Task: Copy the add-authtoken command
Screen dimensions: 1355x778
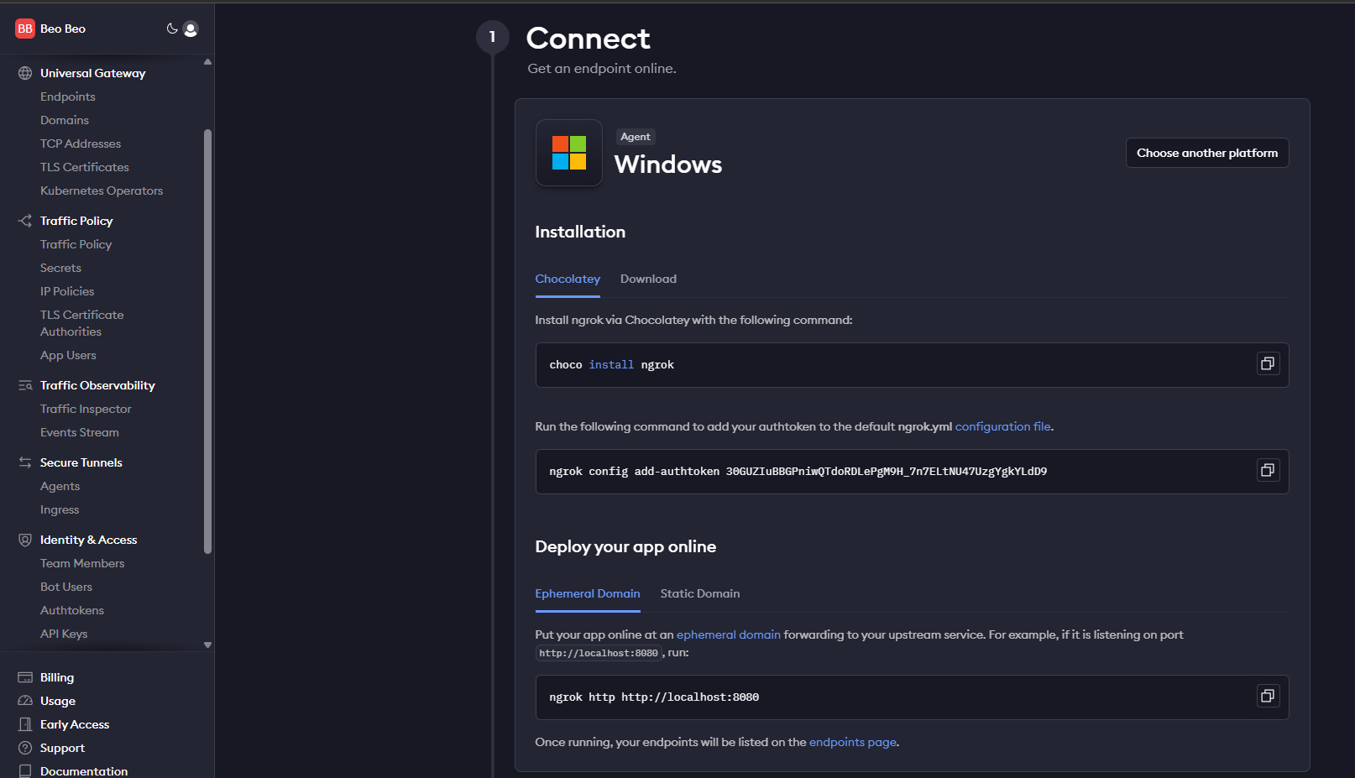Action: 1268,471
